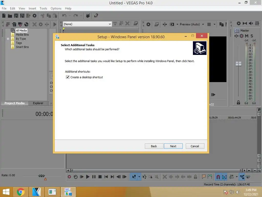The width and height of the screenshot is (262, 197).
Task: Open Video Preview properties gear icon
Action: point(148,24)
